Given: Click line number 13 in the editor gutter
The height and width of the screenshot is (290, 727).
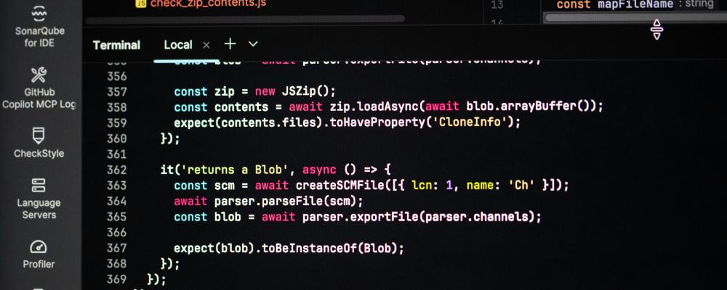Looking at the screenshot, I should click(497, 4).
